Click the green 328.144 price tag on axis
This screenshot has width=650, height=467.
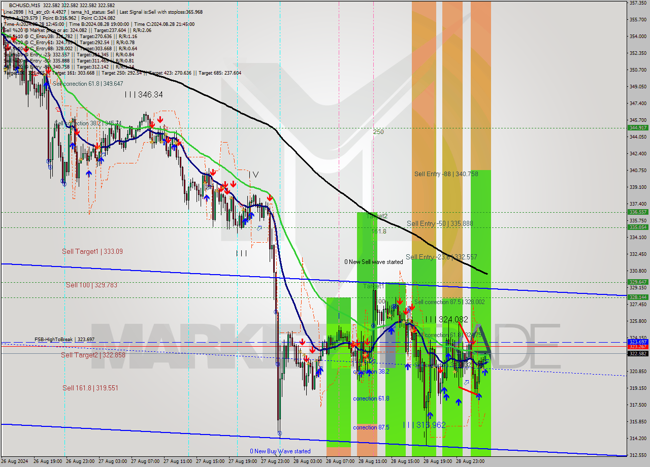click(638, 297)
